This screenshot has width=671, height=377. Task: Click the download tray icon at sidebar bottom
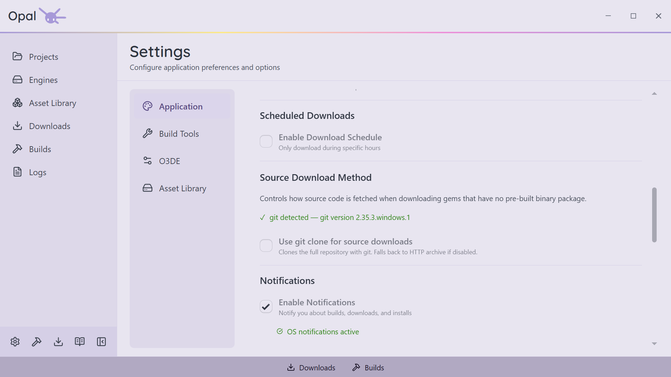[x=58, y=342]
